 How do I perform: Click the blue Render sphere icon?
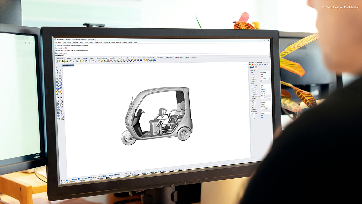tap(141, 60)
